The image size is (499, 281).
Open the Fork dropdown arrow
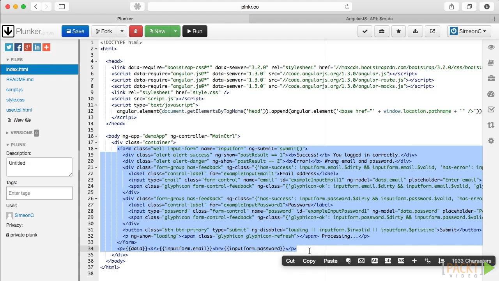tap(122, 31)
